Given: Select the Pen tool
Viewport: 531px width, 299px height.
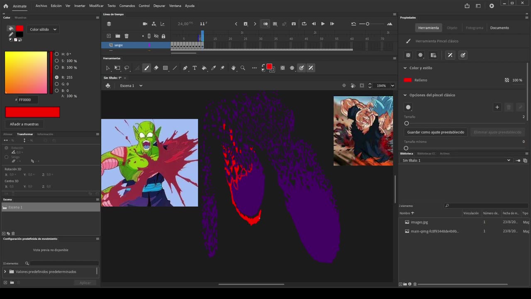Looking at the screenshot, I should click(185, 68).
